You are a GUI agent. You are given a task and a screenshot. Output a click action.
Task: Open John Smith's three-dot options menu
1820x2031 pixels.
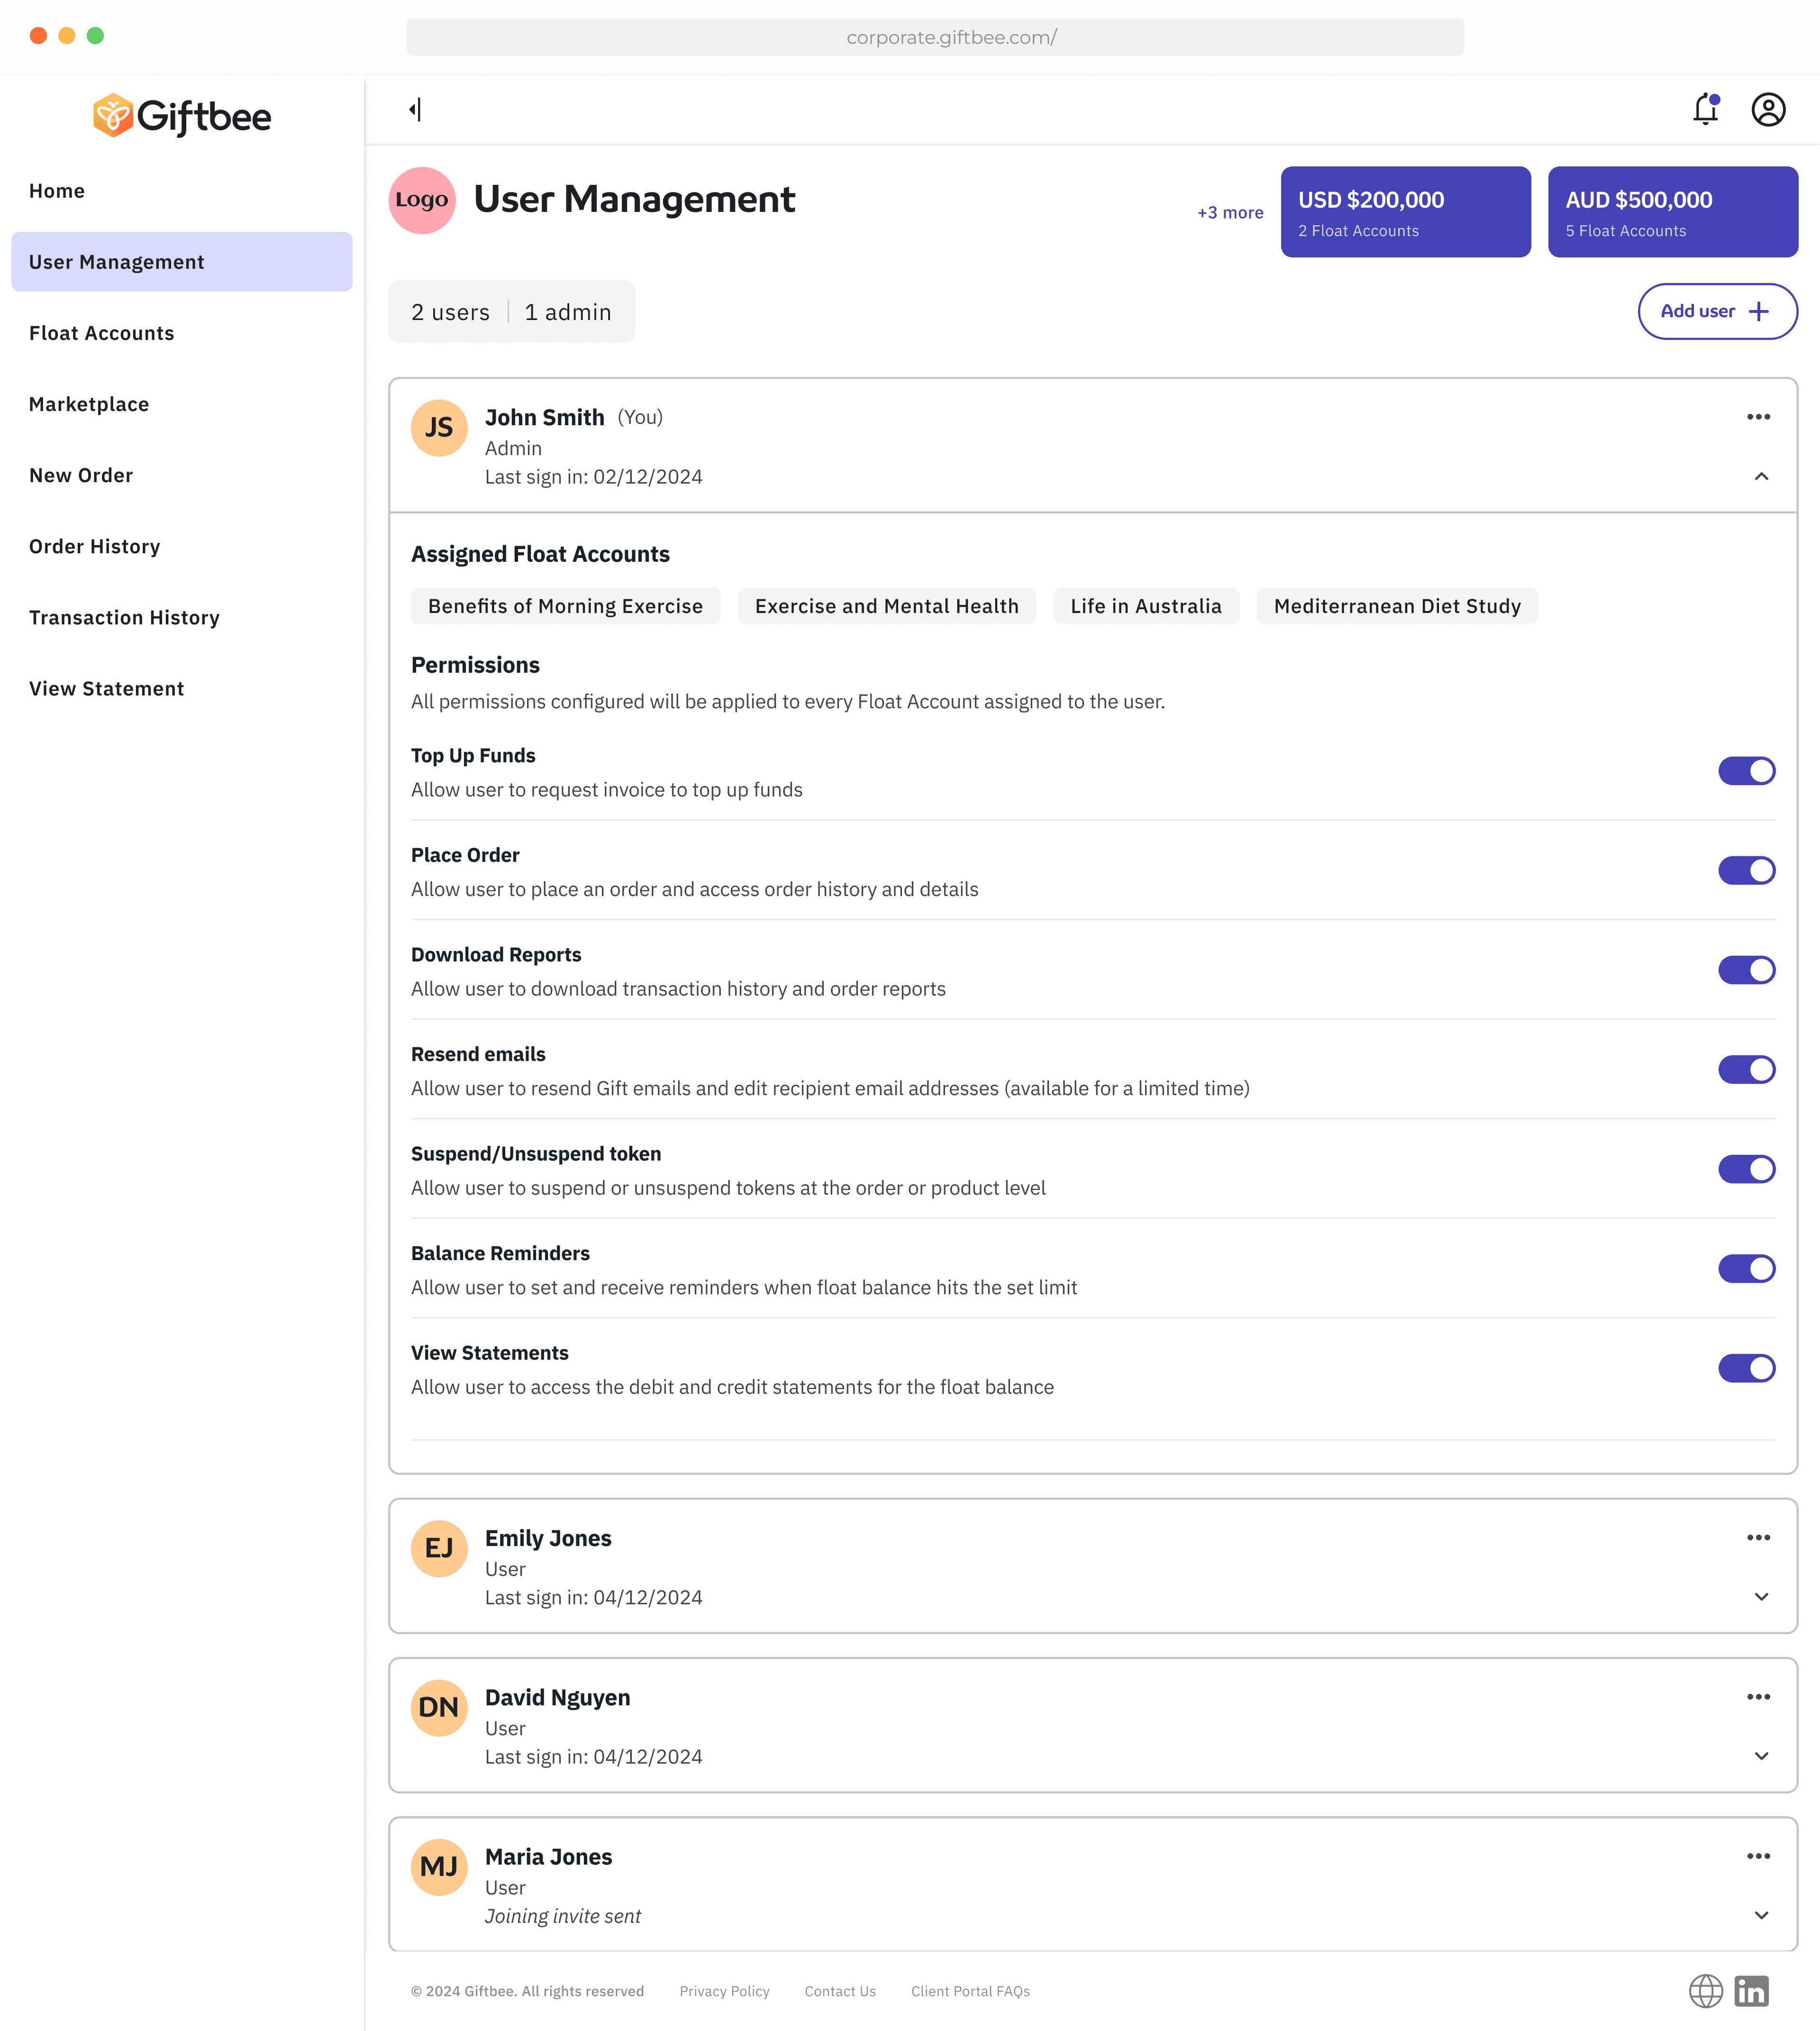tap(1758, 416)
